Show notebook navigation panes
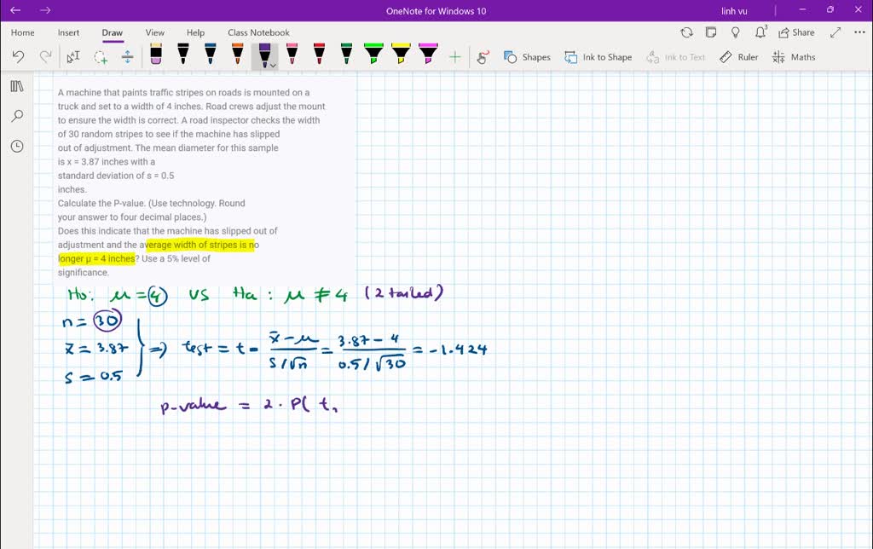873x549 pixels. tap(17, 86)
